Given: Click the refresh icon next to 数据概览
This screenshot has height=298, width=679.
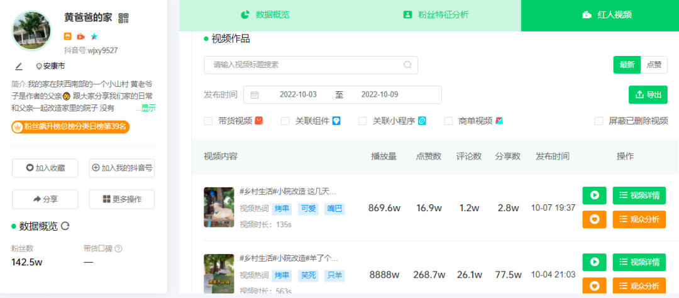Looking at the screenshot, I should click(65, 226).
